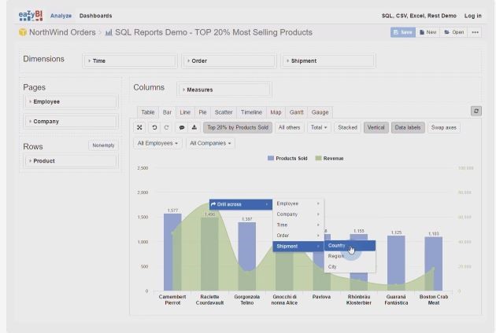Switch to the Bar chart tab
Viewport: 496px width, 333px height.
167,112
